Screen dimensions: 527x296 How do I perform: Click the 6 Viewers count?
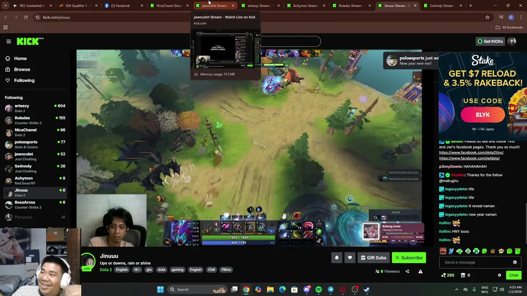tap(387, 271)
